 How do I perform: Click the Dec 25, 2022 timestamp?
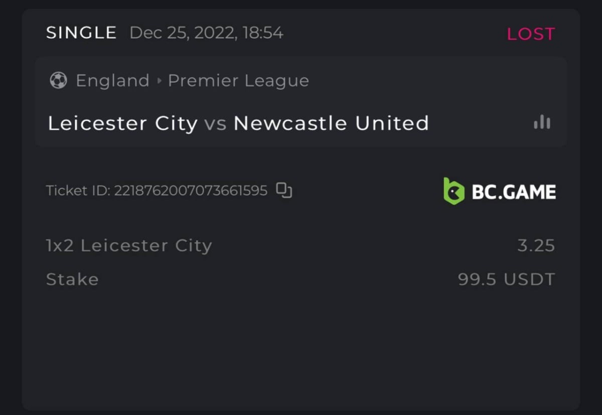tap(206, 33)
